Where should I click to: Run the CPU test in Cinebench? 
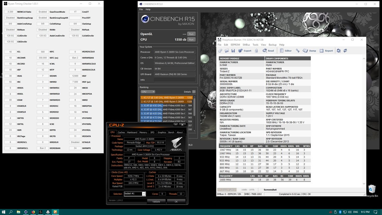(191, 39)
